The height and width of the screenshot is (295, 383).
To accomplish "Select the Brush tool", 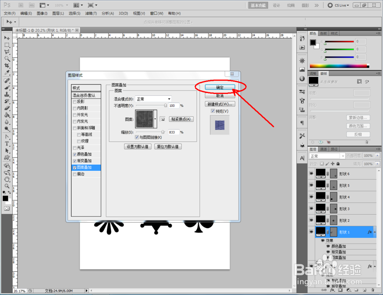I will [7, 87].
